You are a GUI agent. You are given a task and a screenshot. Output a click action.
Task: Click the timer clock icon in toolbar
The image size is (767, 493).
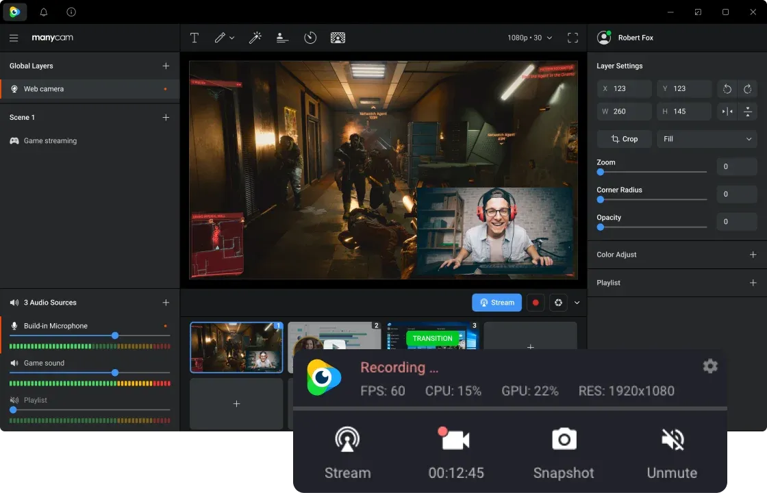tap(310, 38)
